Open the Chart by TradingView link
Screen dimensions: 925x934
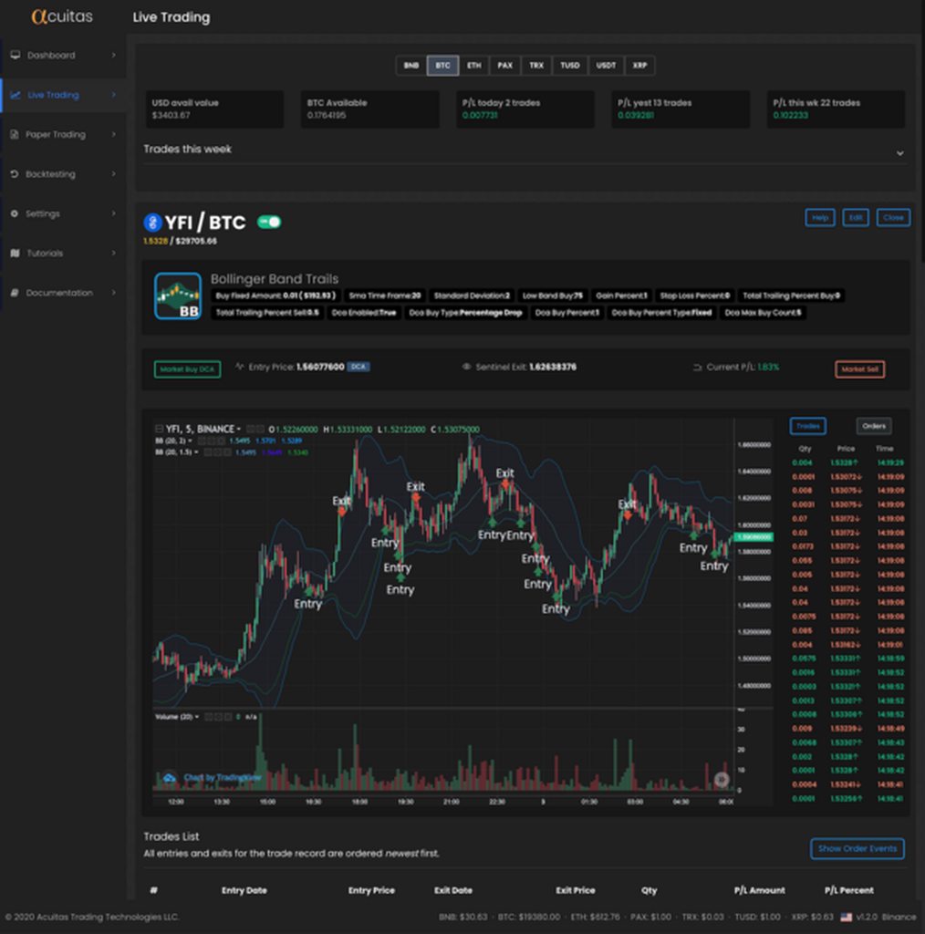pyautogui.click(x=223, y=777)
